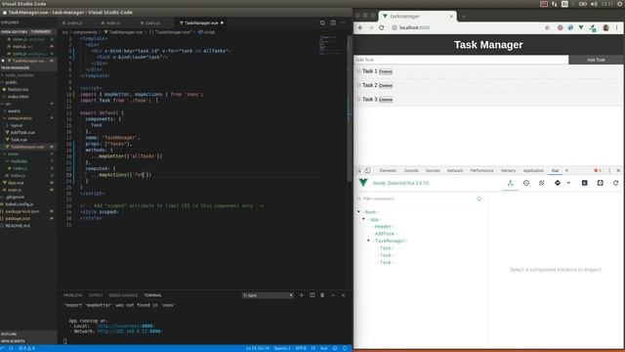Image resolution: width=625 pixels, height=352 pixels.
Task: Click the Filter components search field
Action: 417,198
